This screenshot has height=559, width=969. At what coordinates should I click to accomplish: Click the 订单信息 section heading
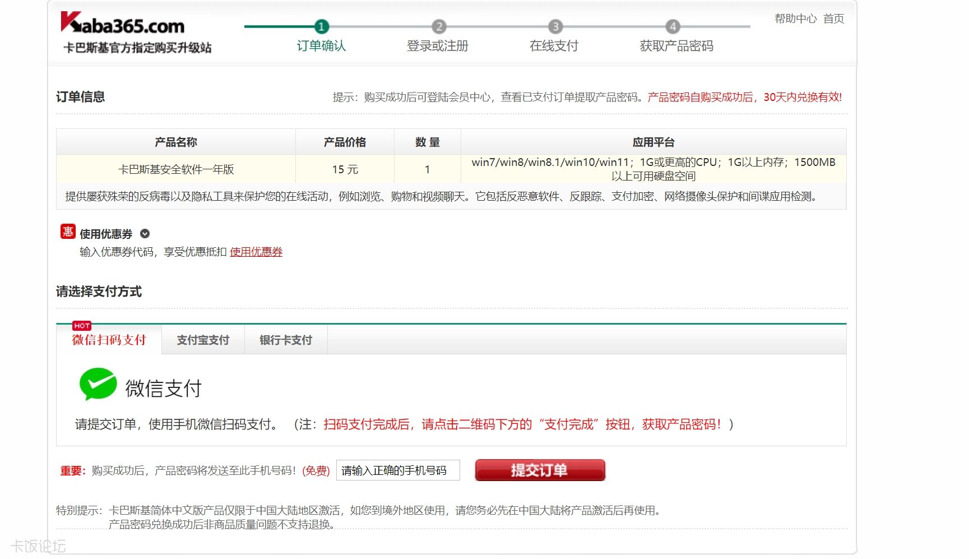80,97
